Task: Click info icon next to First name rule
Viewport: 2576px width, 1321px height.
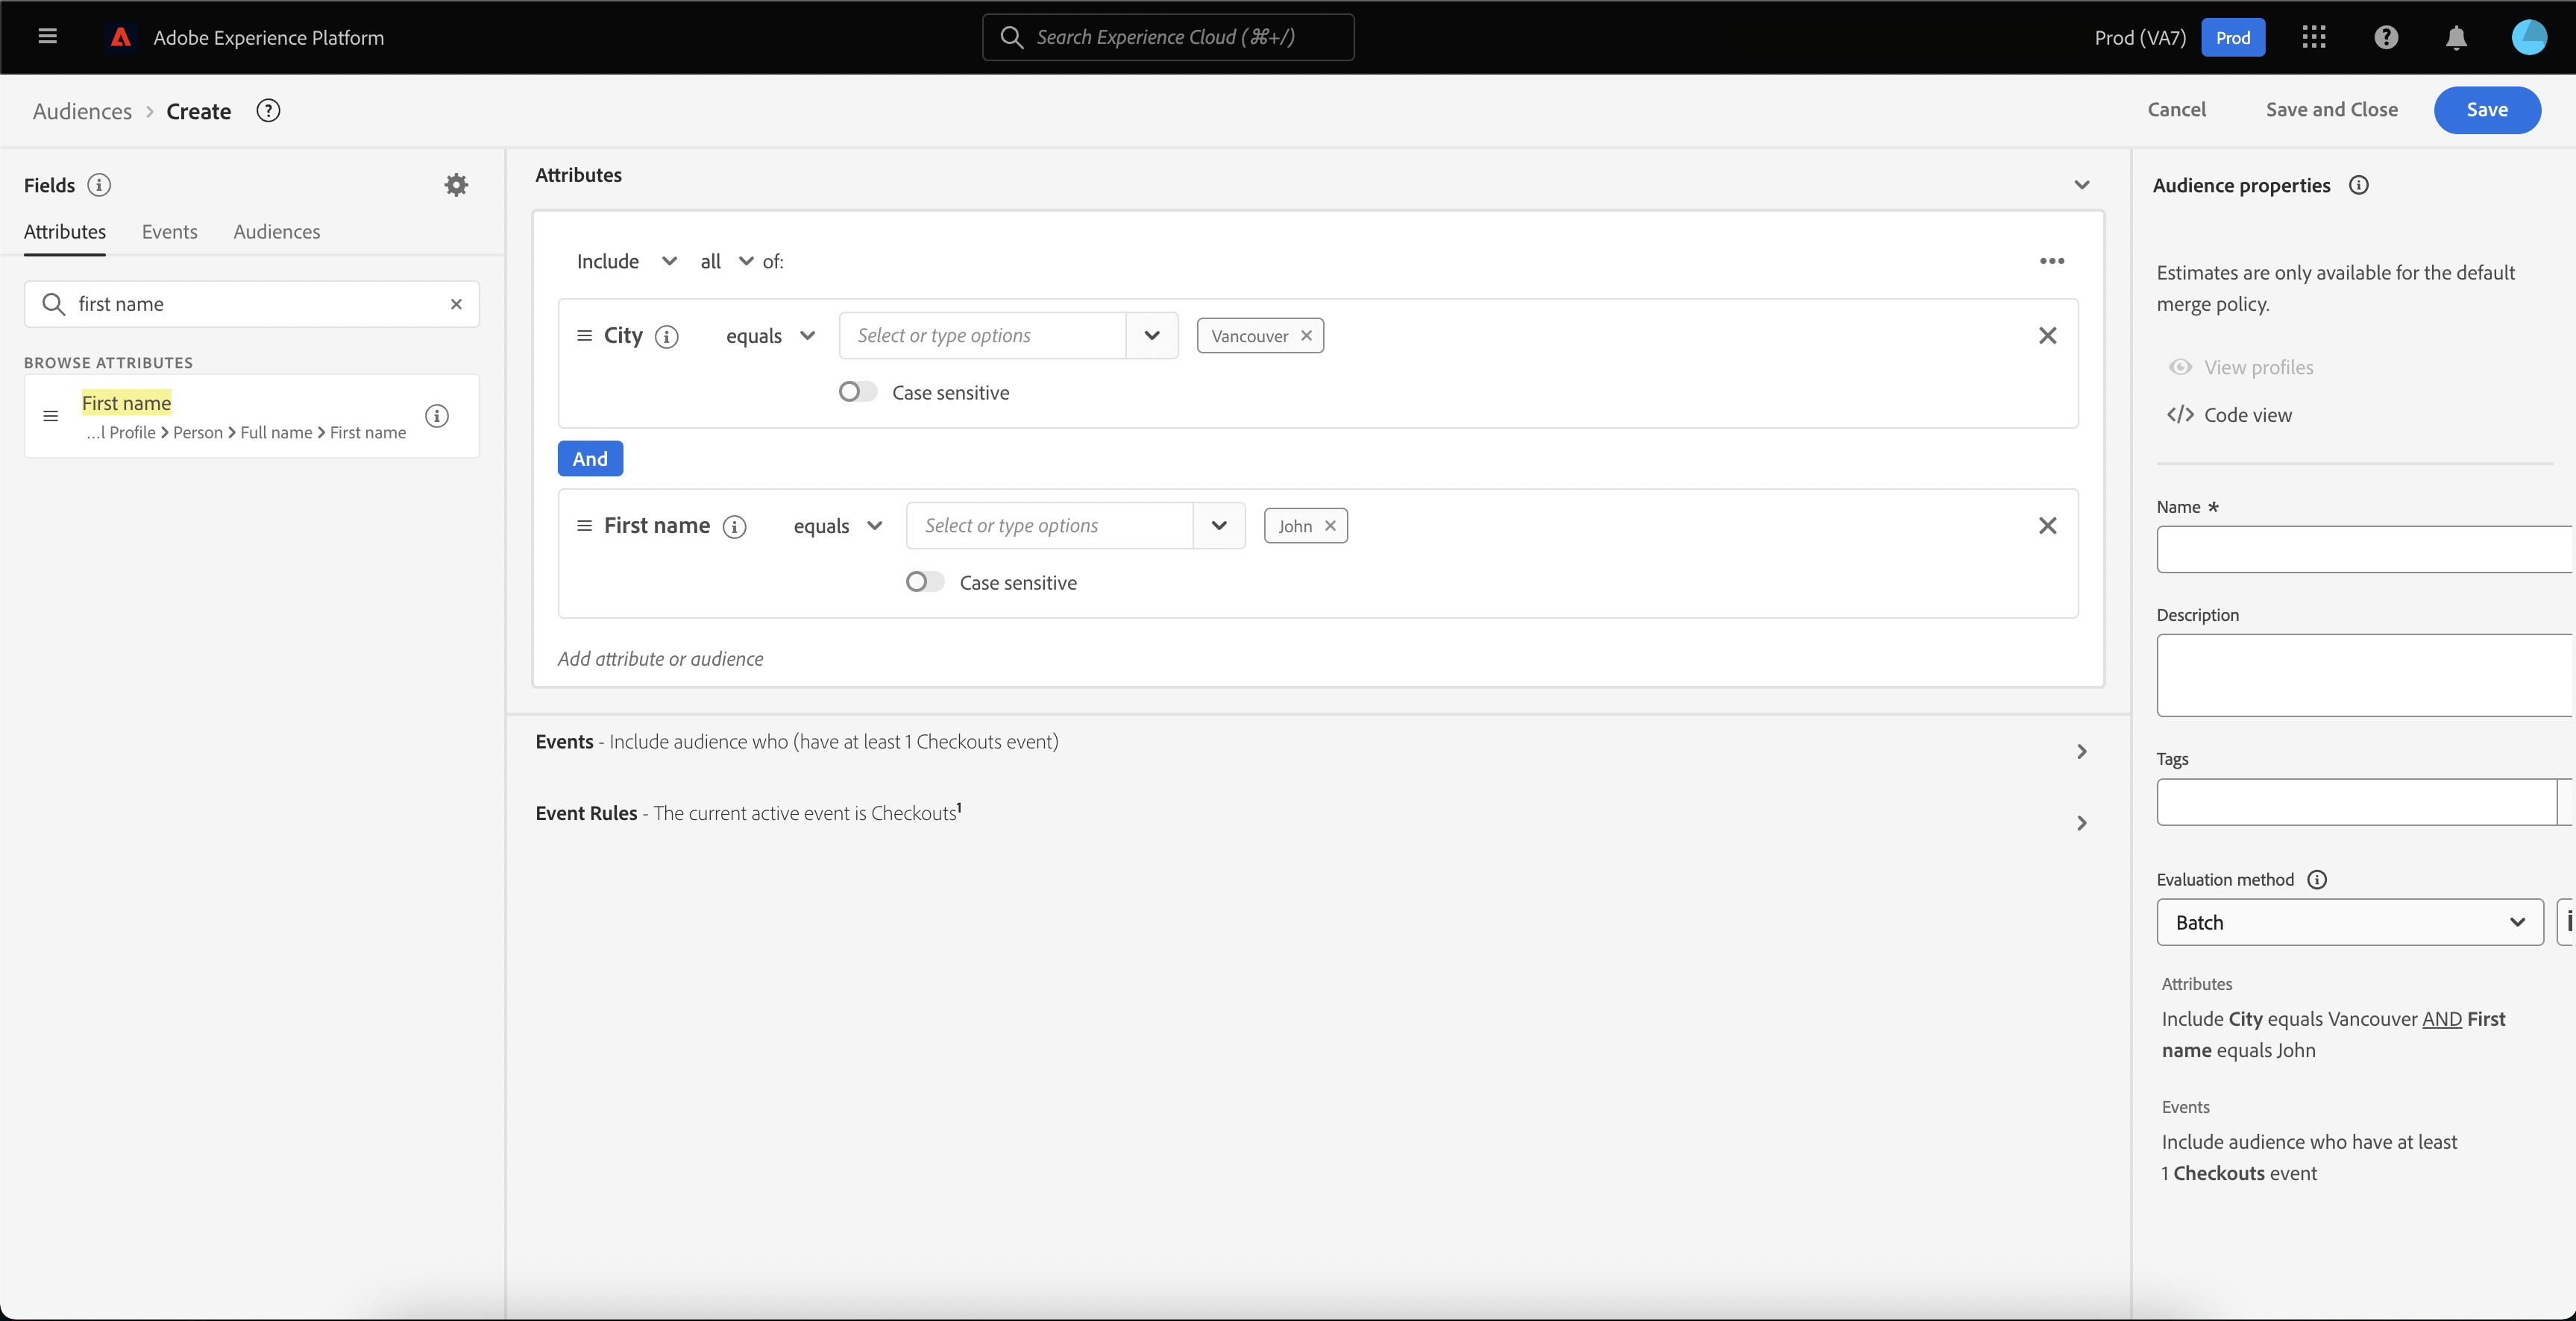Action: click(735, 526)
